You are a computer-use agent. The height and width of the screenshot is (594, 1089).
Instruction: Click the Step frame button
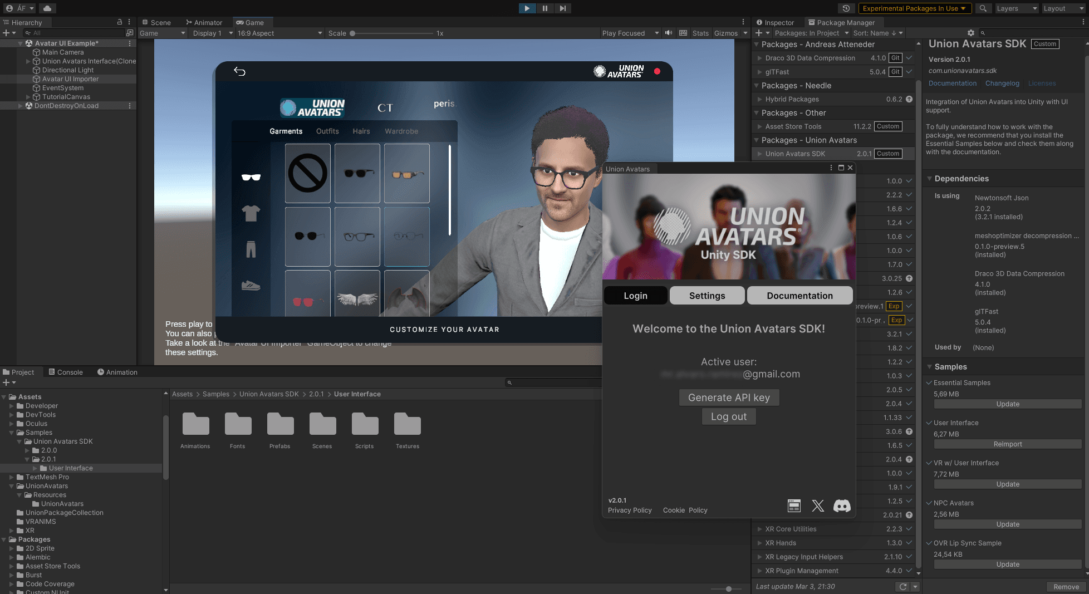click(x=562, y=8)
